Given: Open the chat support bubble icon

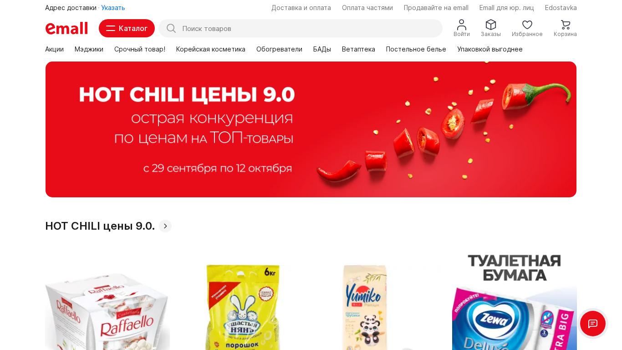Looking at the screenshot, I should [x=592, y=324].
